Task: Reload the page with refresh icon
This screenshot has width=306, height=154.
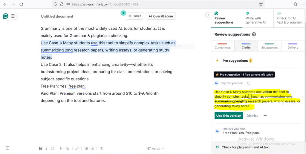Action: (21, 4)
